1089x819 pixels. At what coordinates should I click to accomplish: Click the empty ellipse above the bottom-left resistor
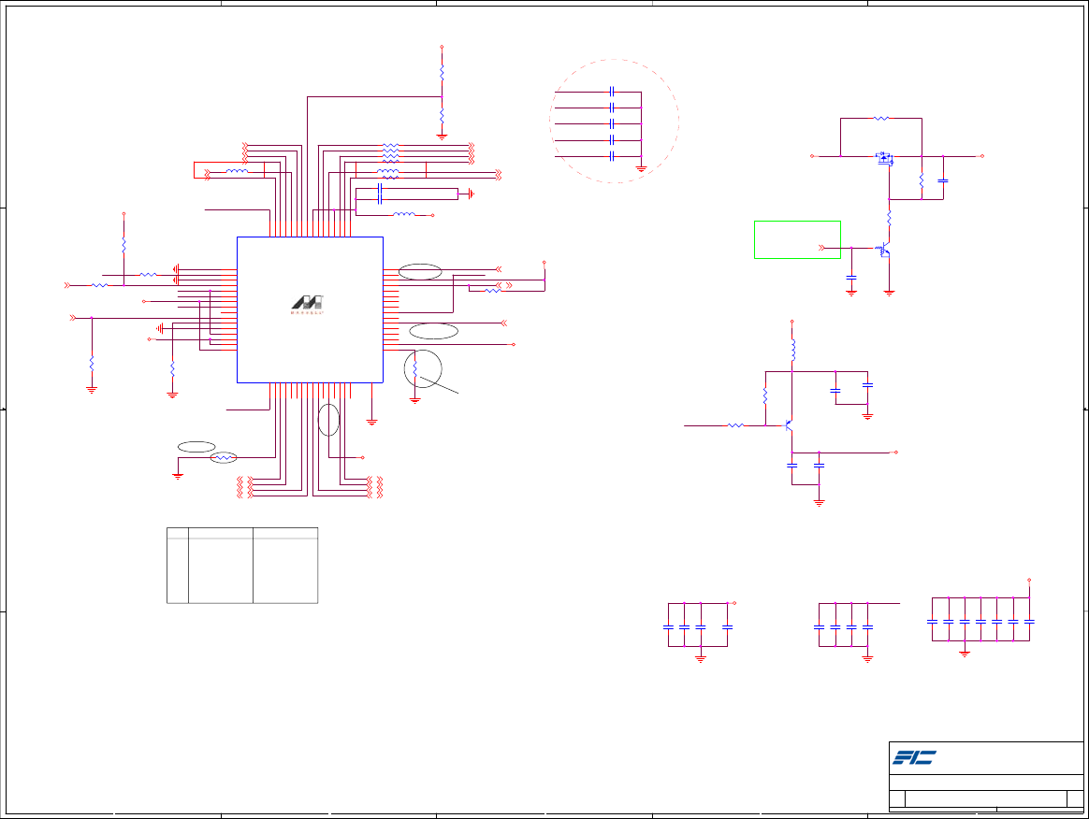196,447
